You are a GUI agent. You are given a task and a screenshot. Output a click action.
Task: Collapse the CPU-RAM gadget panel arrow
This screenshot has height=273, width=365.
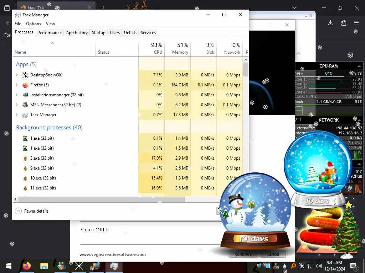[359, 66]
